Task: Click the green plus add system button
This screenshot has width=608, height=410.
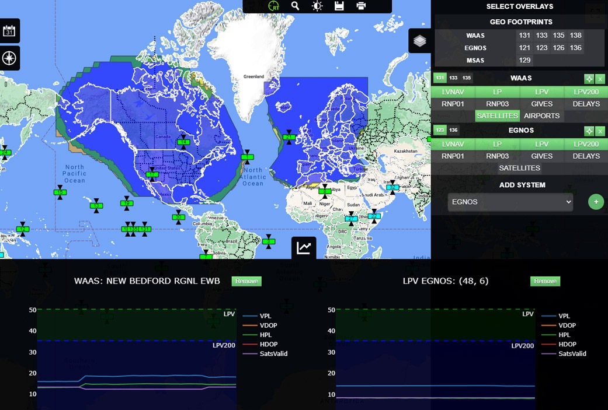Action: point(596,202)
